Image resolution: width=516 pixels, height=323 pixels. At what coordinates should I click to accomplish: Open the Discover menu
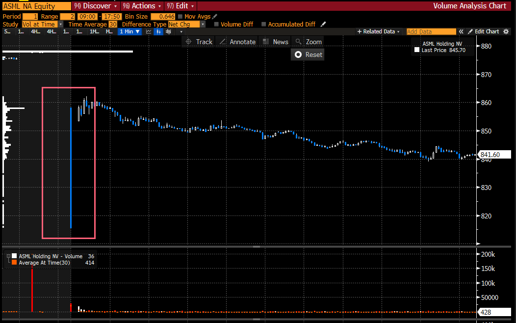point(96,6)
